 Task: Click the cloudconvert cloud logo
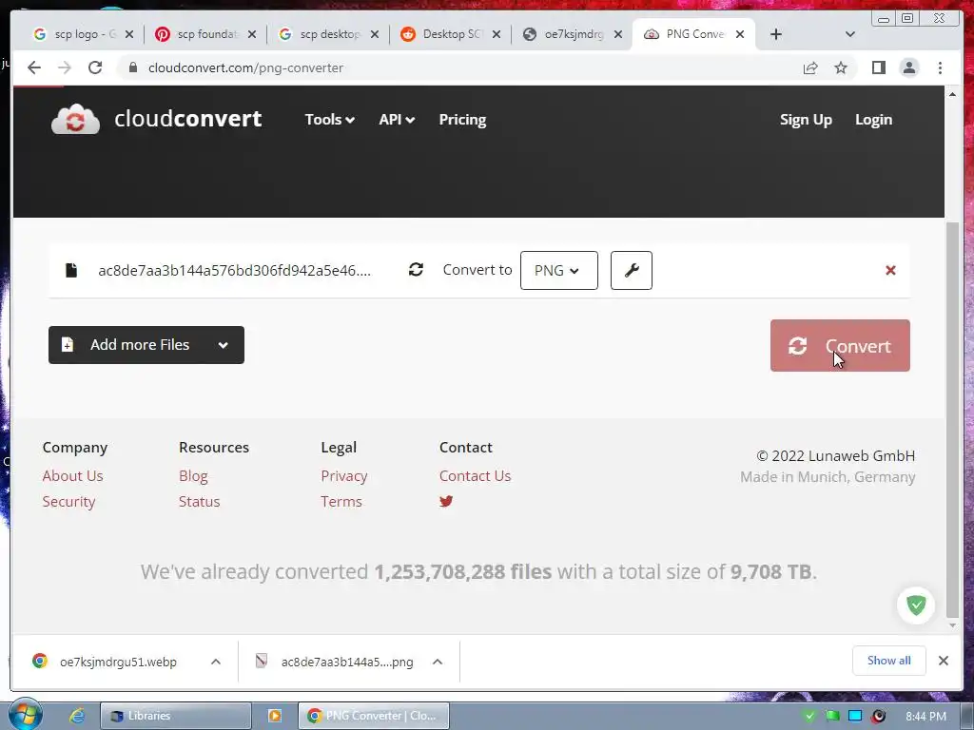[75, 119]
